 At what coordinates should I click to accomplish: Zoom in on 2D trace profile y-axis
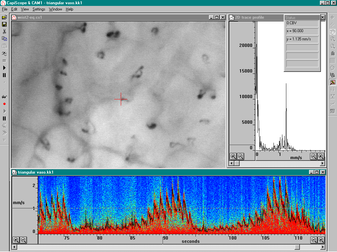[233, 157]
